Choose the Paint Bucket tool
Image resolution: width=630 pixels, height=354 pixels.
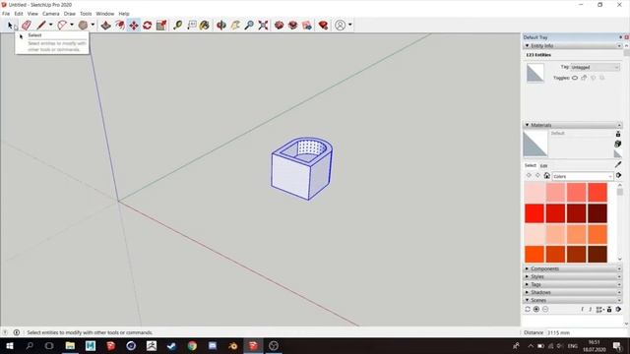[x=205, y=26]
